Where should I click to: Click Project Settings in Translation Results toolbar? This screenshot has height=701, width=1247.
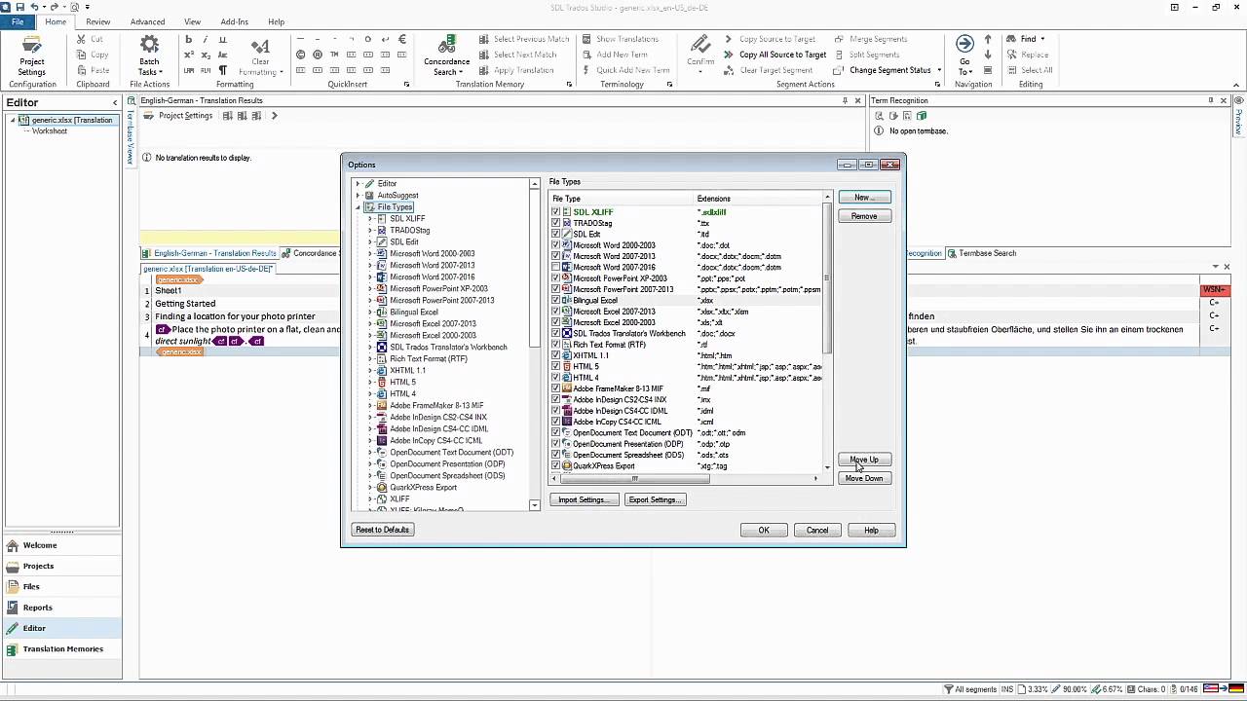(178, 116)
